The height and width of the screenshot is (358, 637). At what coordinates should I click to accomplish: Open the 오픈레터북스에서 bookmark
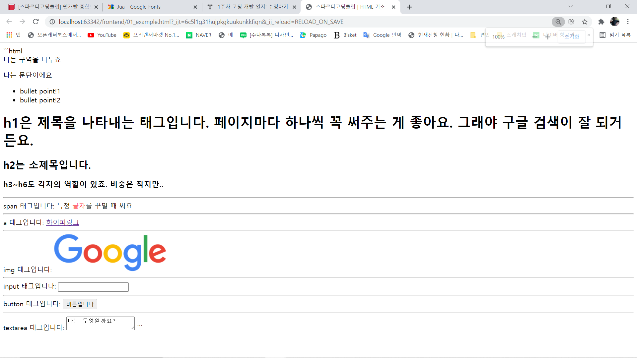point(54,35)
